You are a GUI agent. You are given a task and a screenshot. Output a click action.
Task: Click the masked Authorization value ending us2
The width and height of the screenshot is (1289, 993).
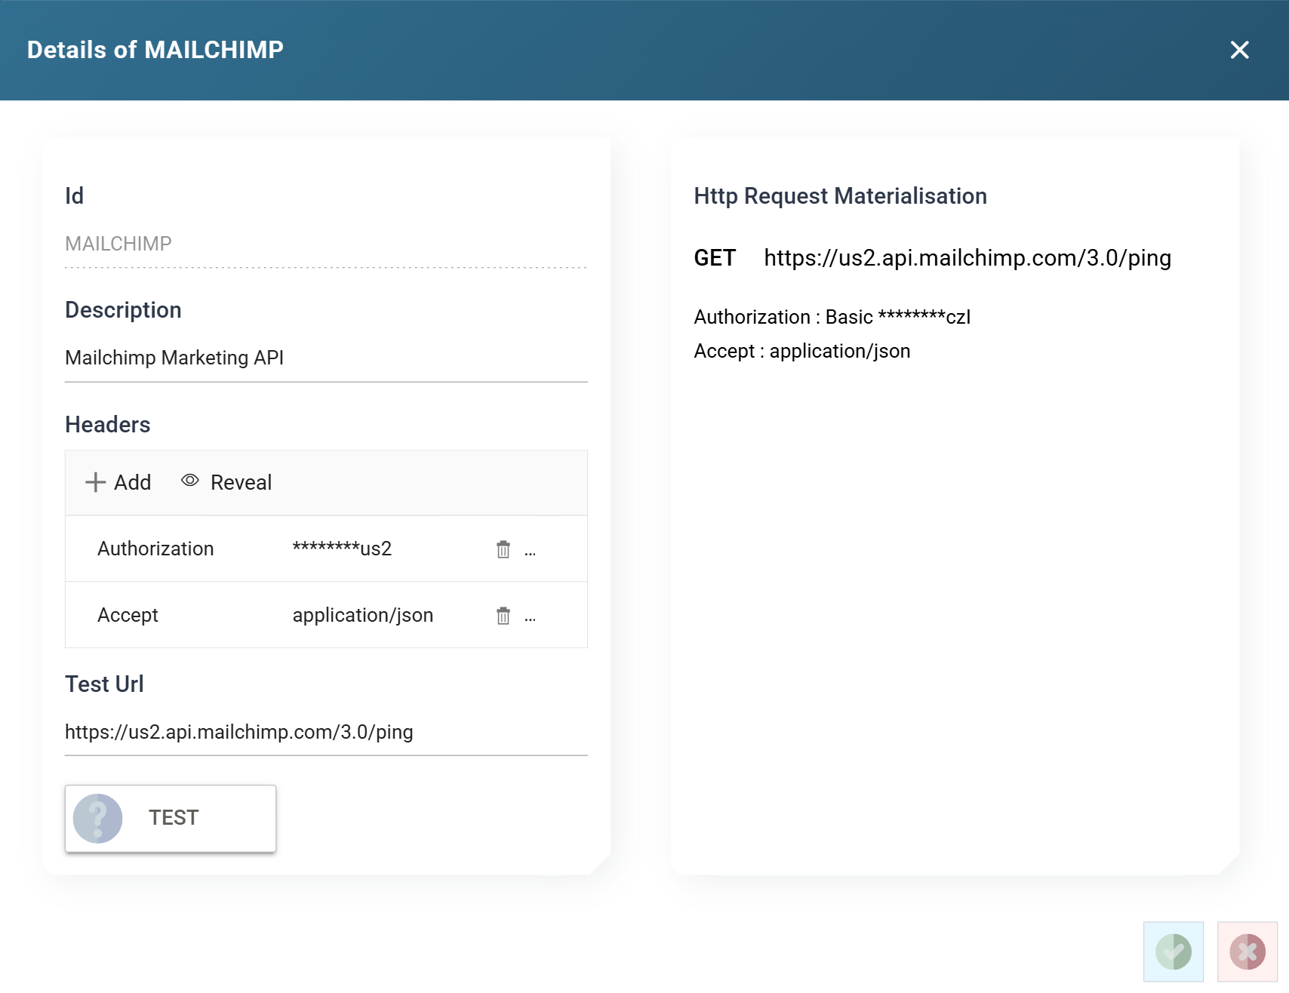pos(342,549)
